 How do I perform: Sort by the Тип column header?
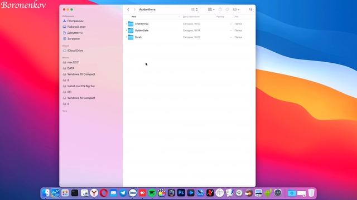[x=237, y=17]
